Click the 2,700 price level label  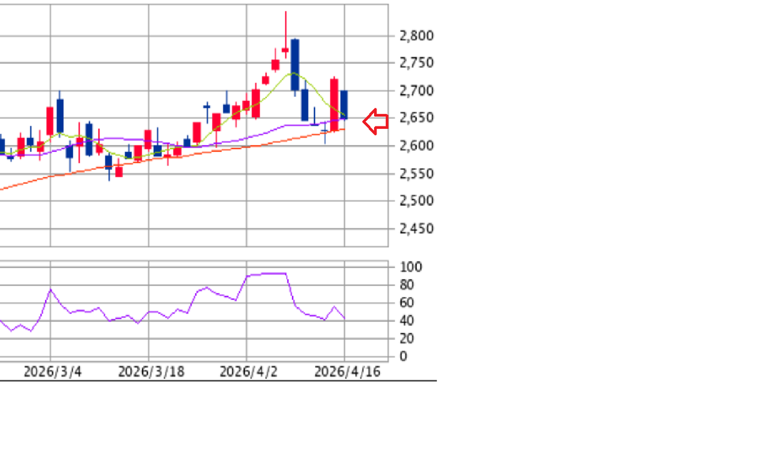[x=416, y=91]
